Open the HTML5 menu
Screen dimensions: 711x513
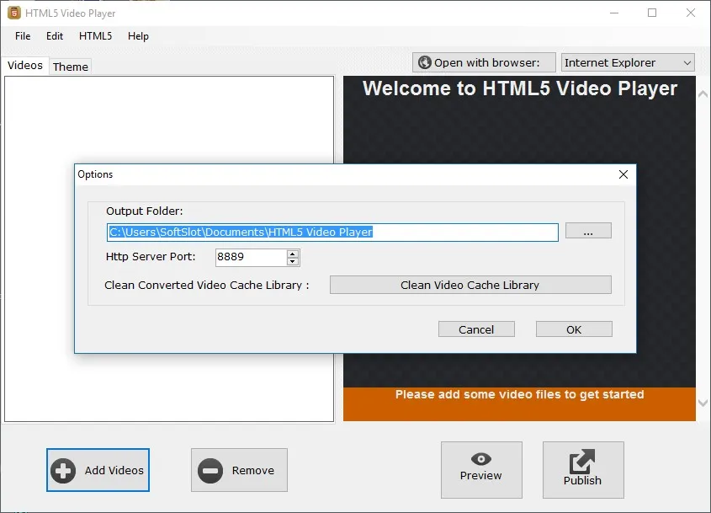[95, 36]
